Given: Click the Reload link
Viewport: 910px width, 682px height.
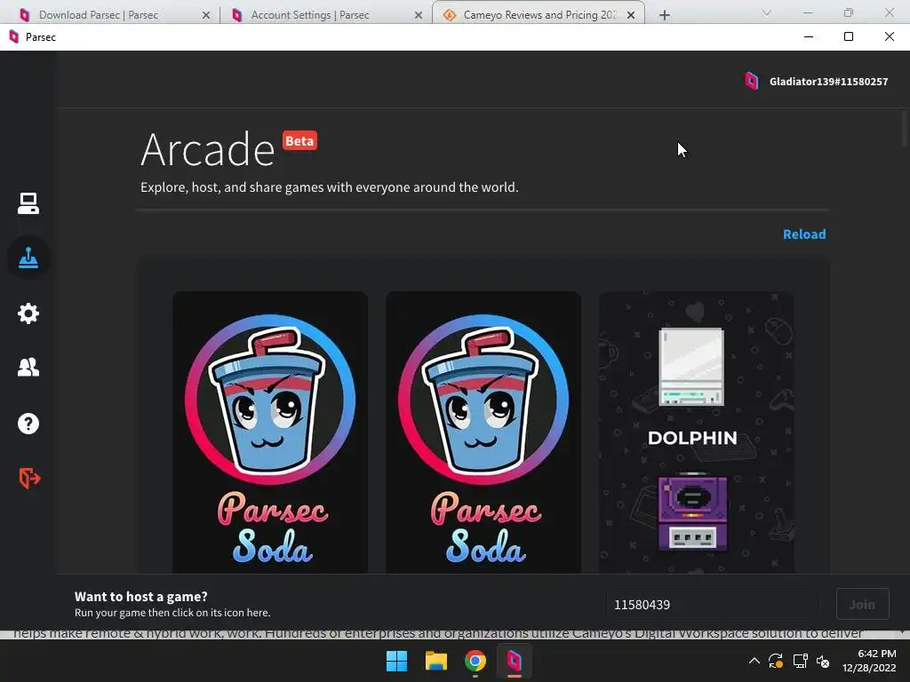Looking at the screenshot, I should pos(803,234).
